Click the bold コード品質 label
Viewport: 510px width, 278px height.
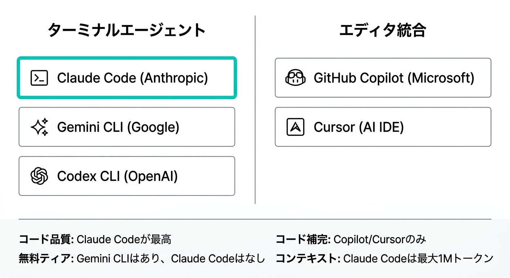[46, 239]
